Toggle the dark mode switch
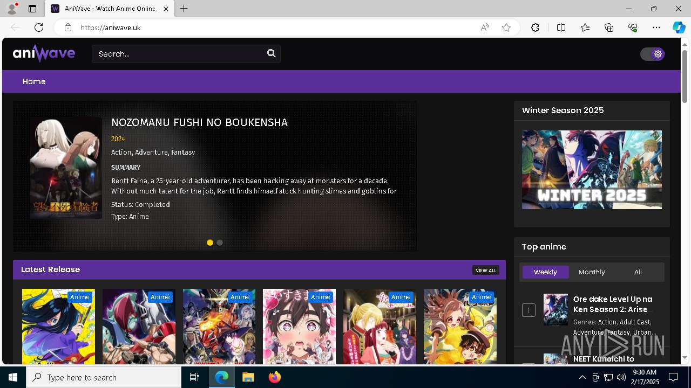This screenshot has height=388, width=691. [652, 54]
